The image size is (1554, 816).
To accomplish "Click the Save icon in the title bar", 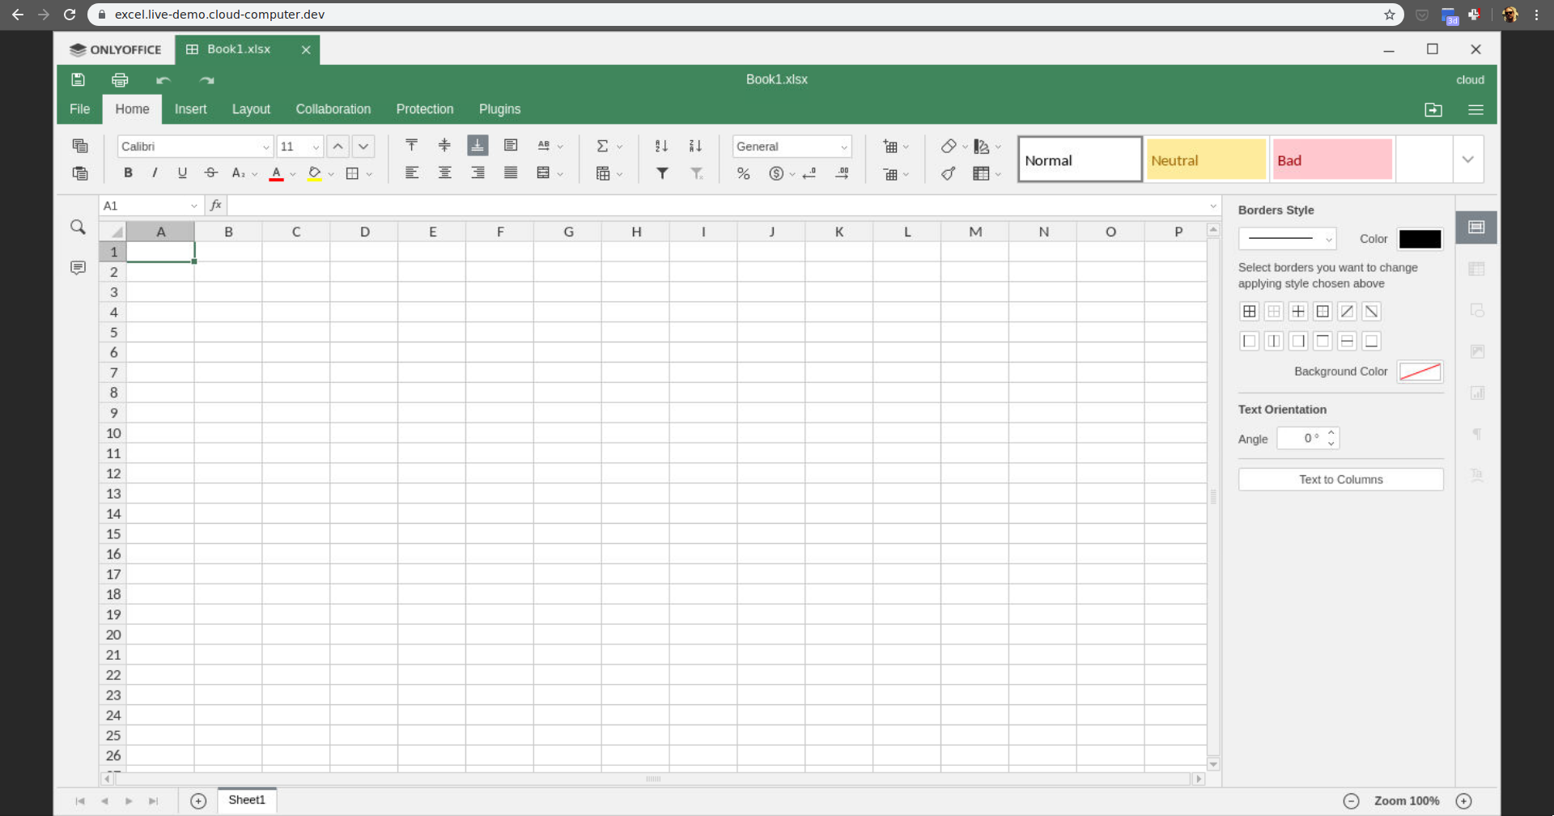I will [x=78, y=79].
